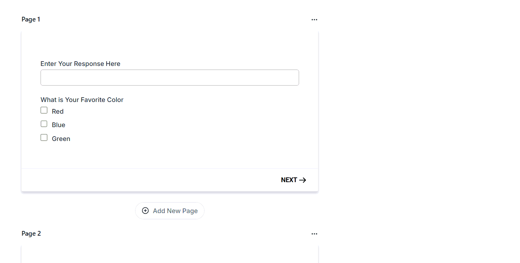Focus the response text input field
Screen dimensions: 520x263
(169, 78)
